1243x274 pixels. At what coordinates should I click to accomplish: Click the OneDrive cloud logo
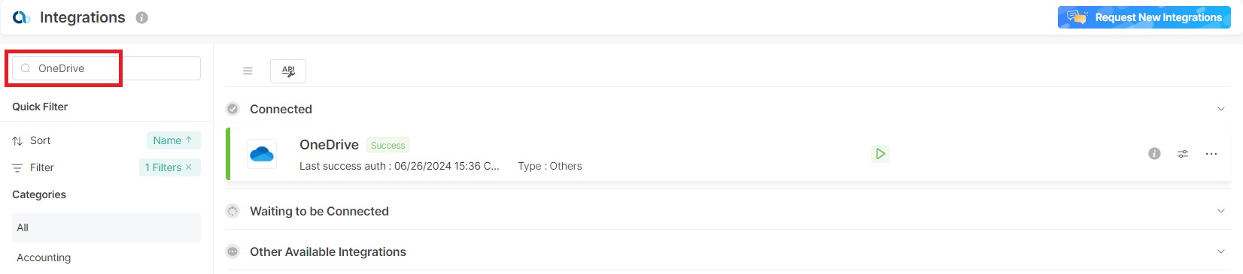[262, 154]
